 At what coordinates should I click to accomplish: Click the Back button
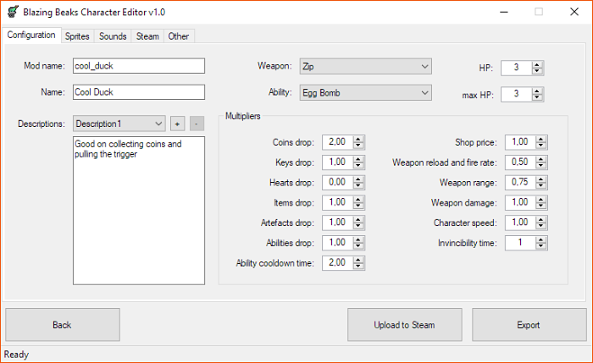[63, 325]
